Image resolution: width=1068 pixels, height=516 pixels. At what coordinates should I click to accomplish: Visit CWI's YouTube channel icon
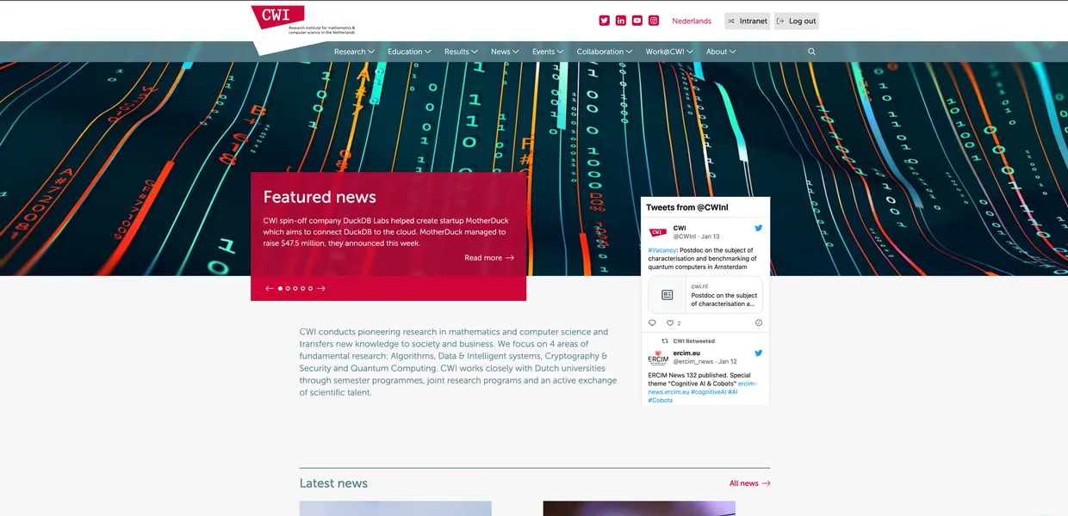tap(636, 20)
